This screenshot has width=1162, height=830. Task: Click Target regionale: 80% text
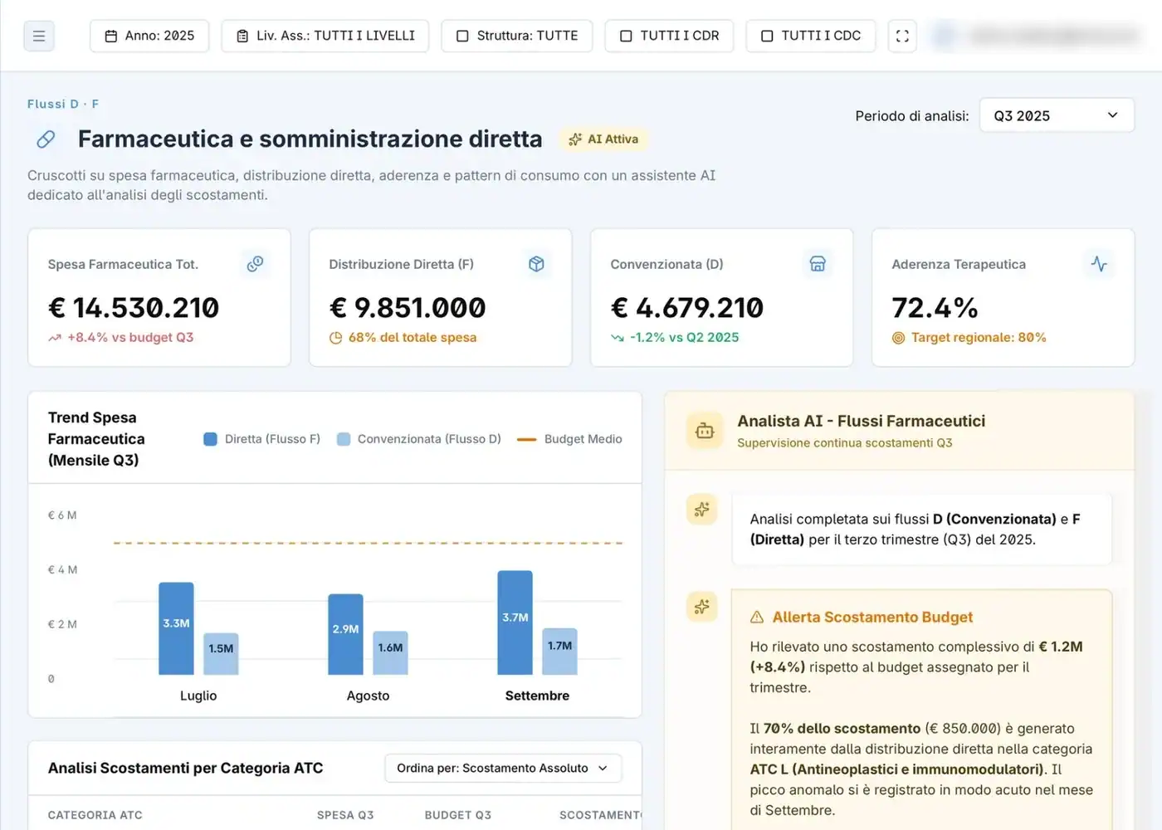(979, 337)
